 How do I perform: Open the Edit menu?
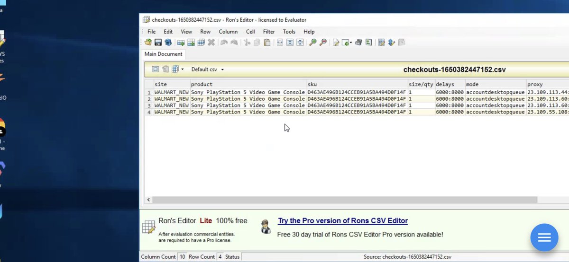click(168, 32)
